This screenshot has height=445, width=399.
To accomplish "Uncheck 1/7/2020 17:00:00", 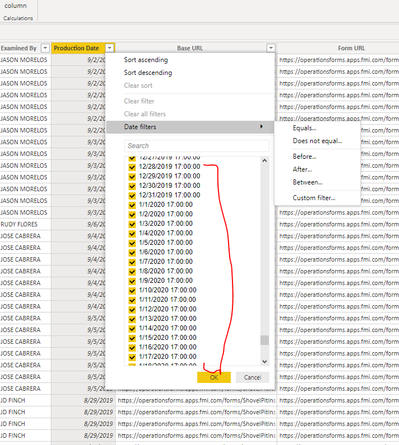I will tap(132, 262).
